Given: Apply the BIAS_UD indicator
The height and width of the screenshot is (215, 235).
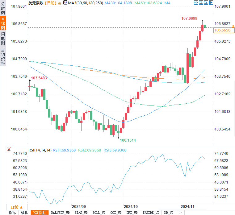Looking at the screenshot, I should click(81, 213).
